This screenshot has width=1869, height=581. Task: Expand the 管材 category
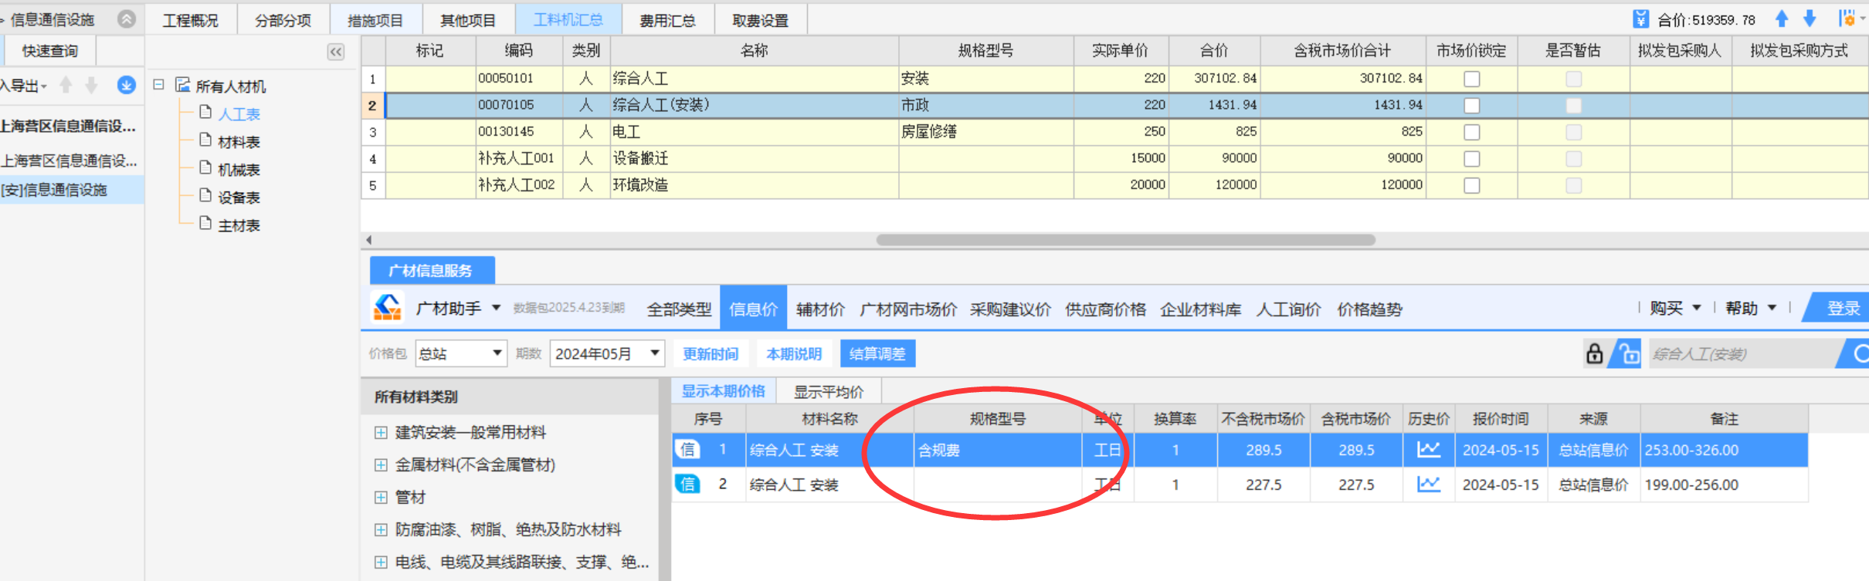pos(381,498)
